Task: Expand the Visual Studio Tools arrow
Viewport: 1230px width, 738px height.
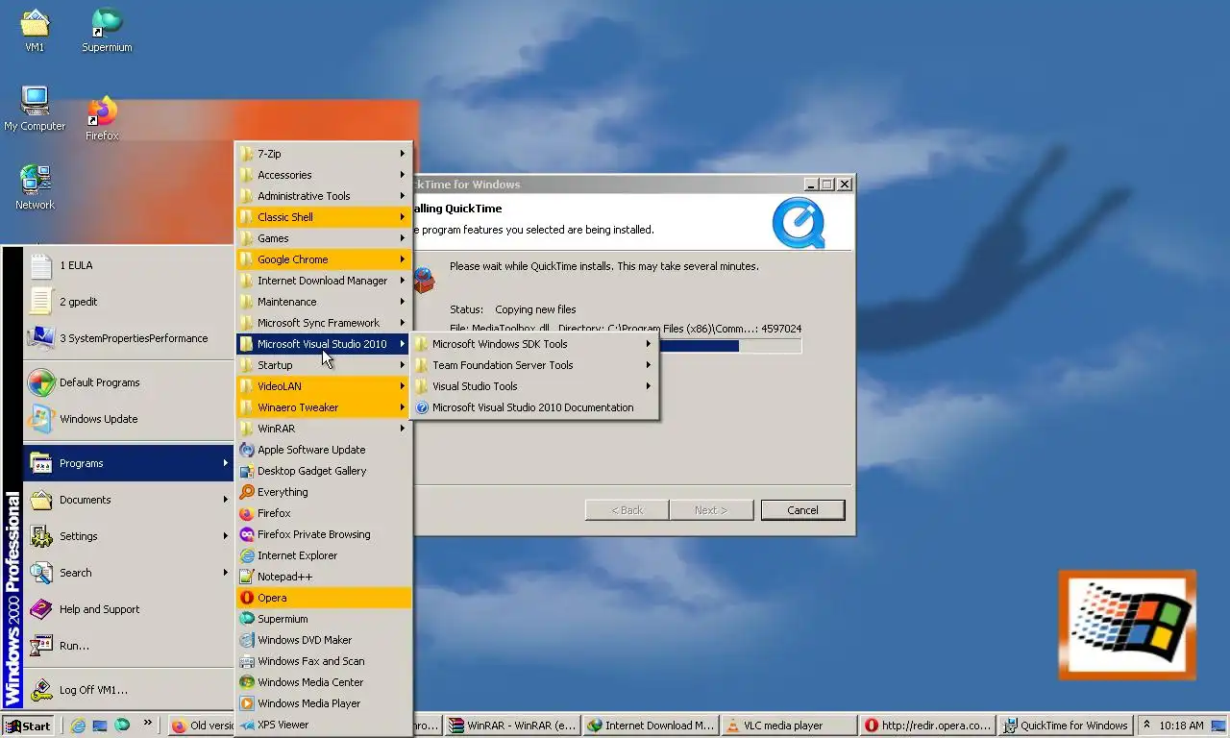Action: pos(649,386)
